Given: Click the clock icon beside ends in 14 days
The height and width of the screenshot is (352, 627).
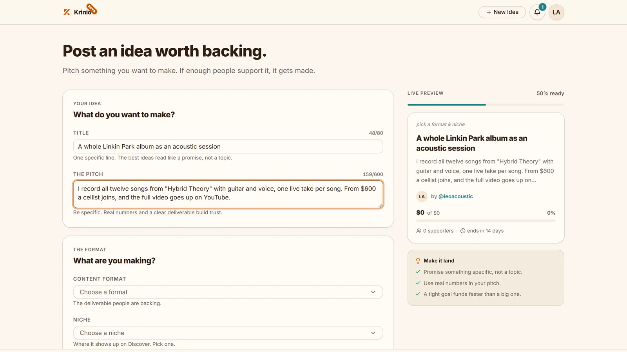Looking at the screenshot, I should [463, 231].
